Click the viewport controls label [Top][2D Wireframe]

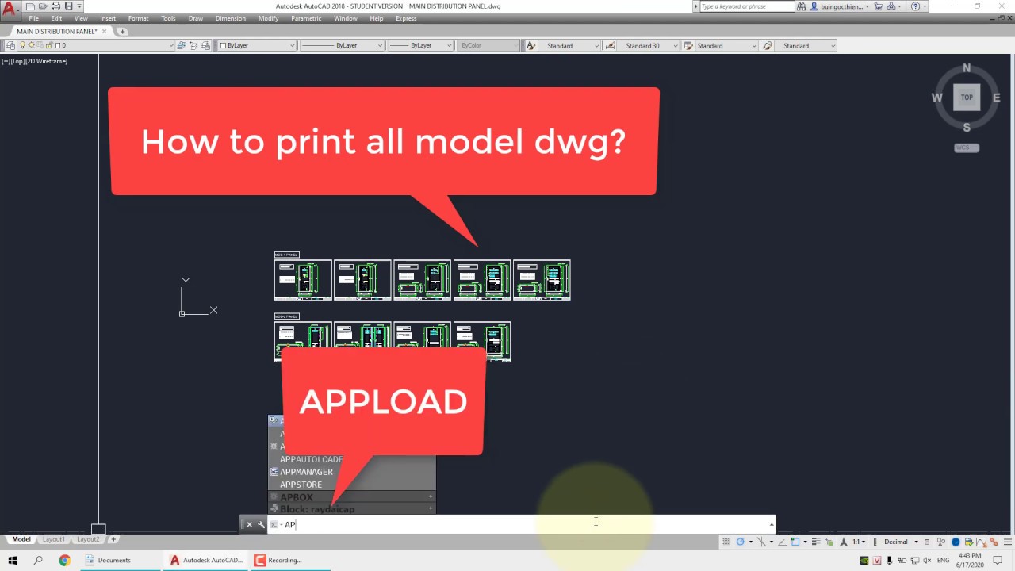(x=35, y=61)
